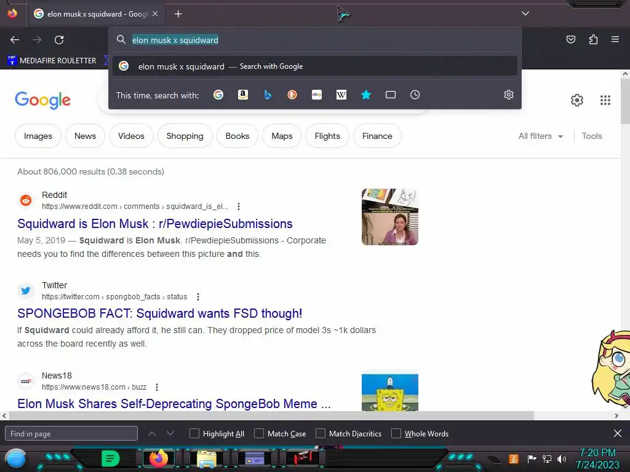
Task: Open the taskbar clock showing 7:20 PM
Action: (597, 458)
